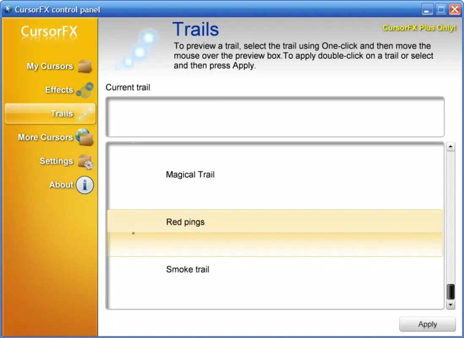
Task: Click the CursorFX Plus Only! link
Action: pos(419,28)
